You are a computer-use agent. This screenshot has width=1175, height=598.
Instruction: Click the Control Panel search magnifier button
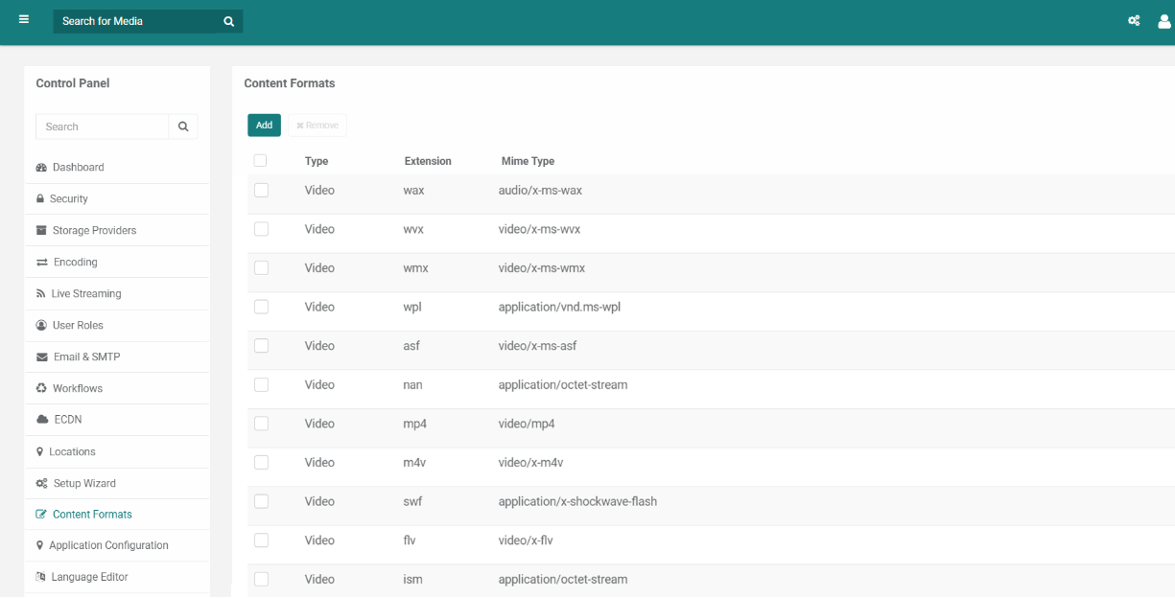coord(183,126)
